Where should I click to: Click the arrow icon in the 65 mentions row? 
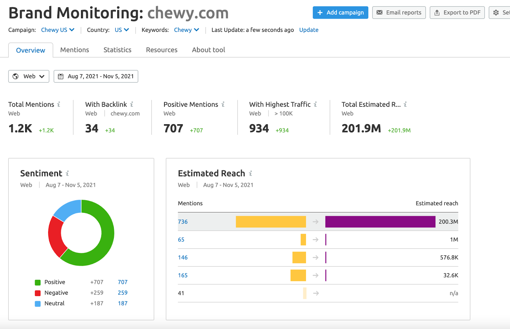point(316,240)
